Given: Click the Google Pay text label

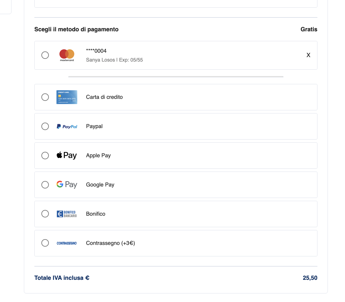Looking at the screenshot, I should (x=100, y=185).
